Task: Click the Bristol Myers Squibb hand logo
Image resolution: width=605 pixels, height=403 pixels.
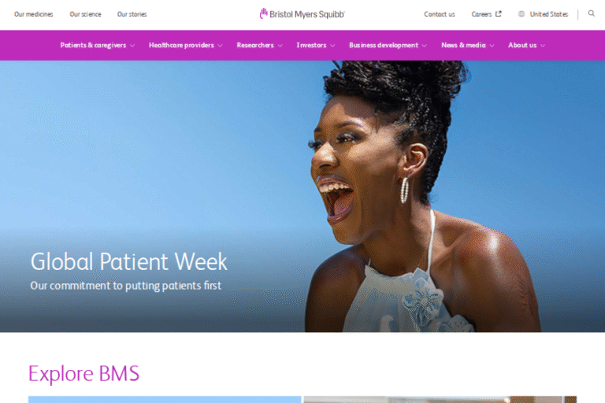Action: (264, 13)
